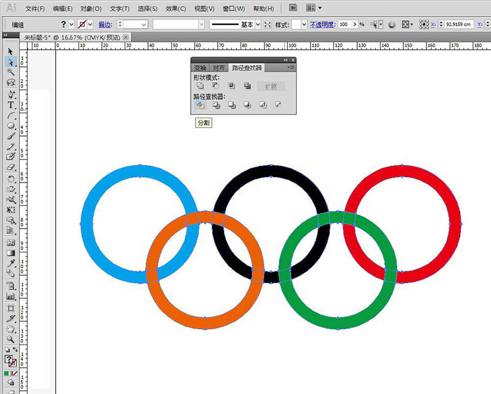The height and width of the screenshot is (394, 491).
Task: Select the Pen tool
Action: (11, 94)
